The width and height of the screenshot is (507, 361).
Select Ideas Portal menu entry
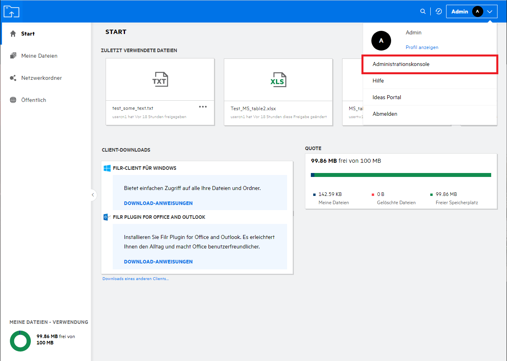coord(387,97)
